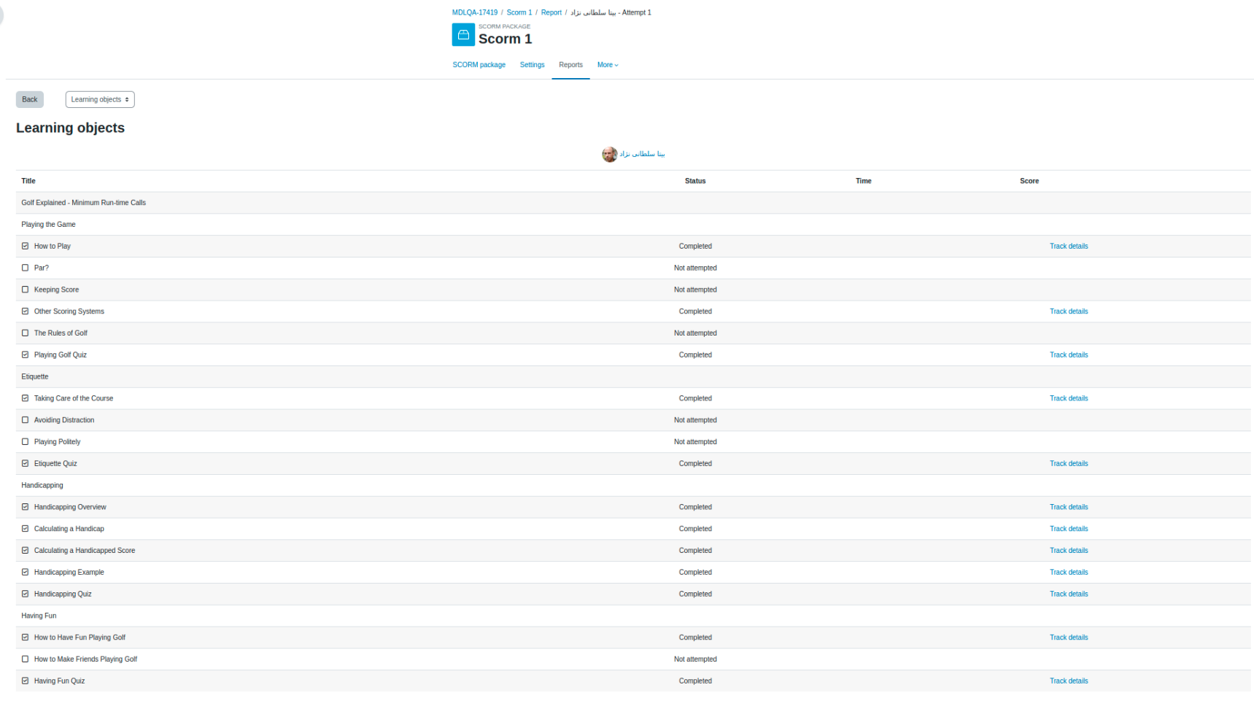
Task: View Track details for Playing Golf Quiz
Action: coord(1069,355)
